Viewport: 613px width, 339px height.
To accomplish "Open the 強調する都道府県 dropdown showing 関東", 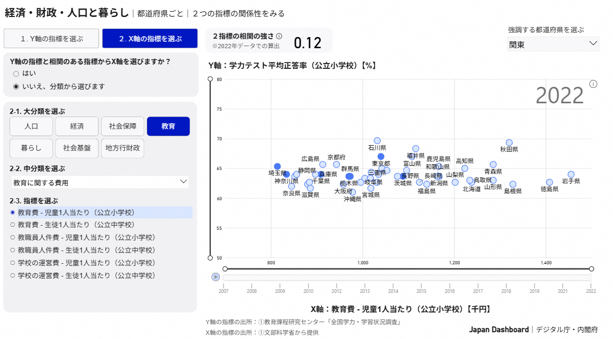I will (x=552, y=44).
